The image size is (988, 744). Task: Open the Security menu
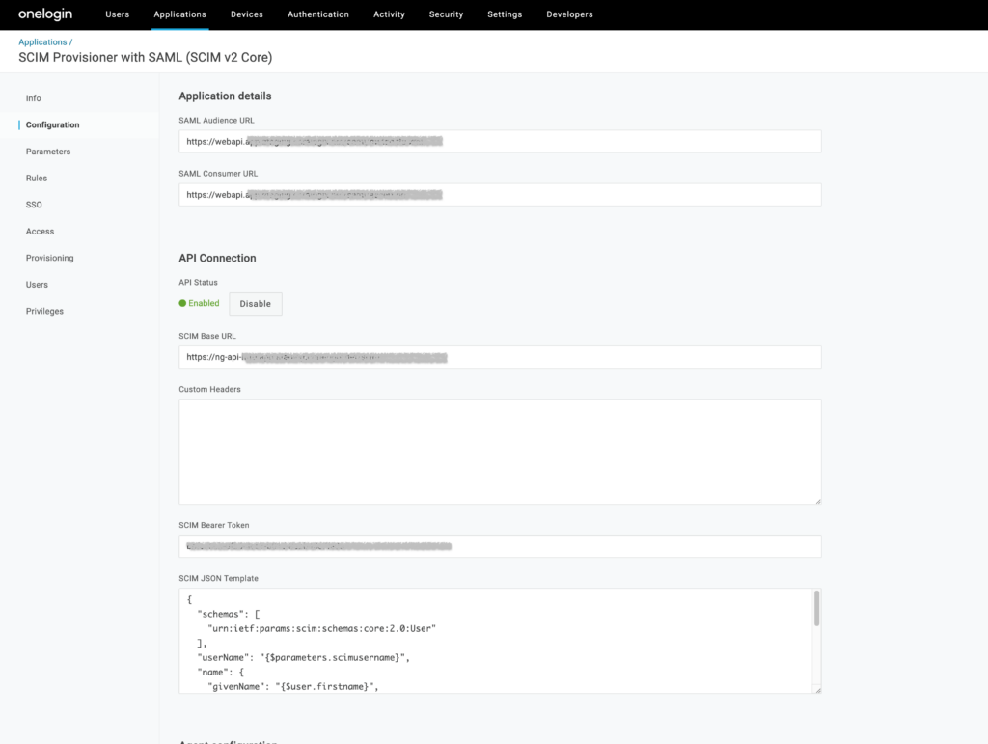coord(446,14)
